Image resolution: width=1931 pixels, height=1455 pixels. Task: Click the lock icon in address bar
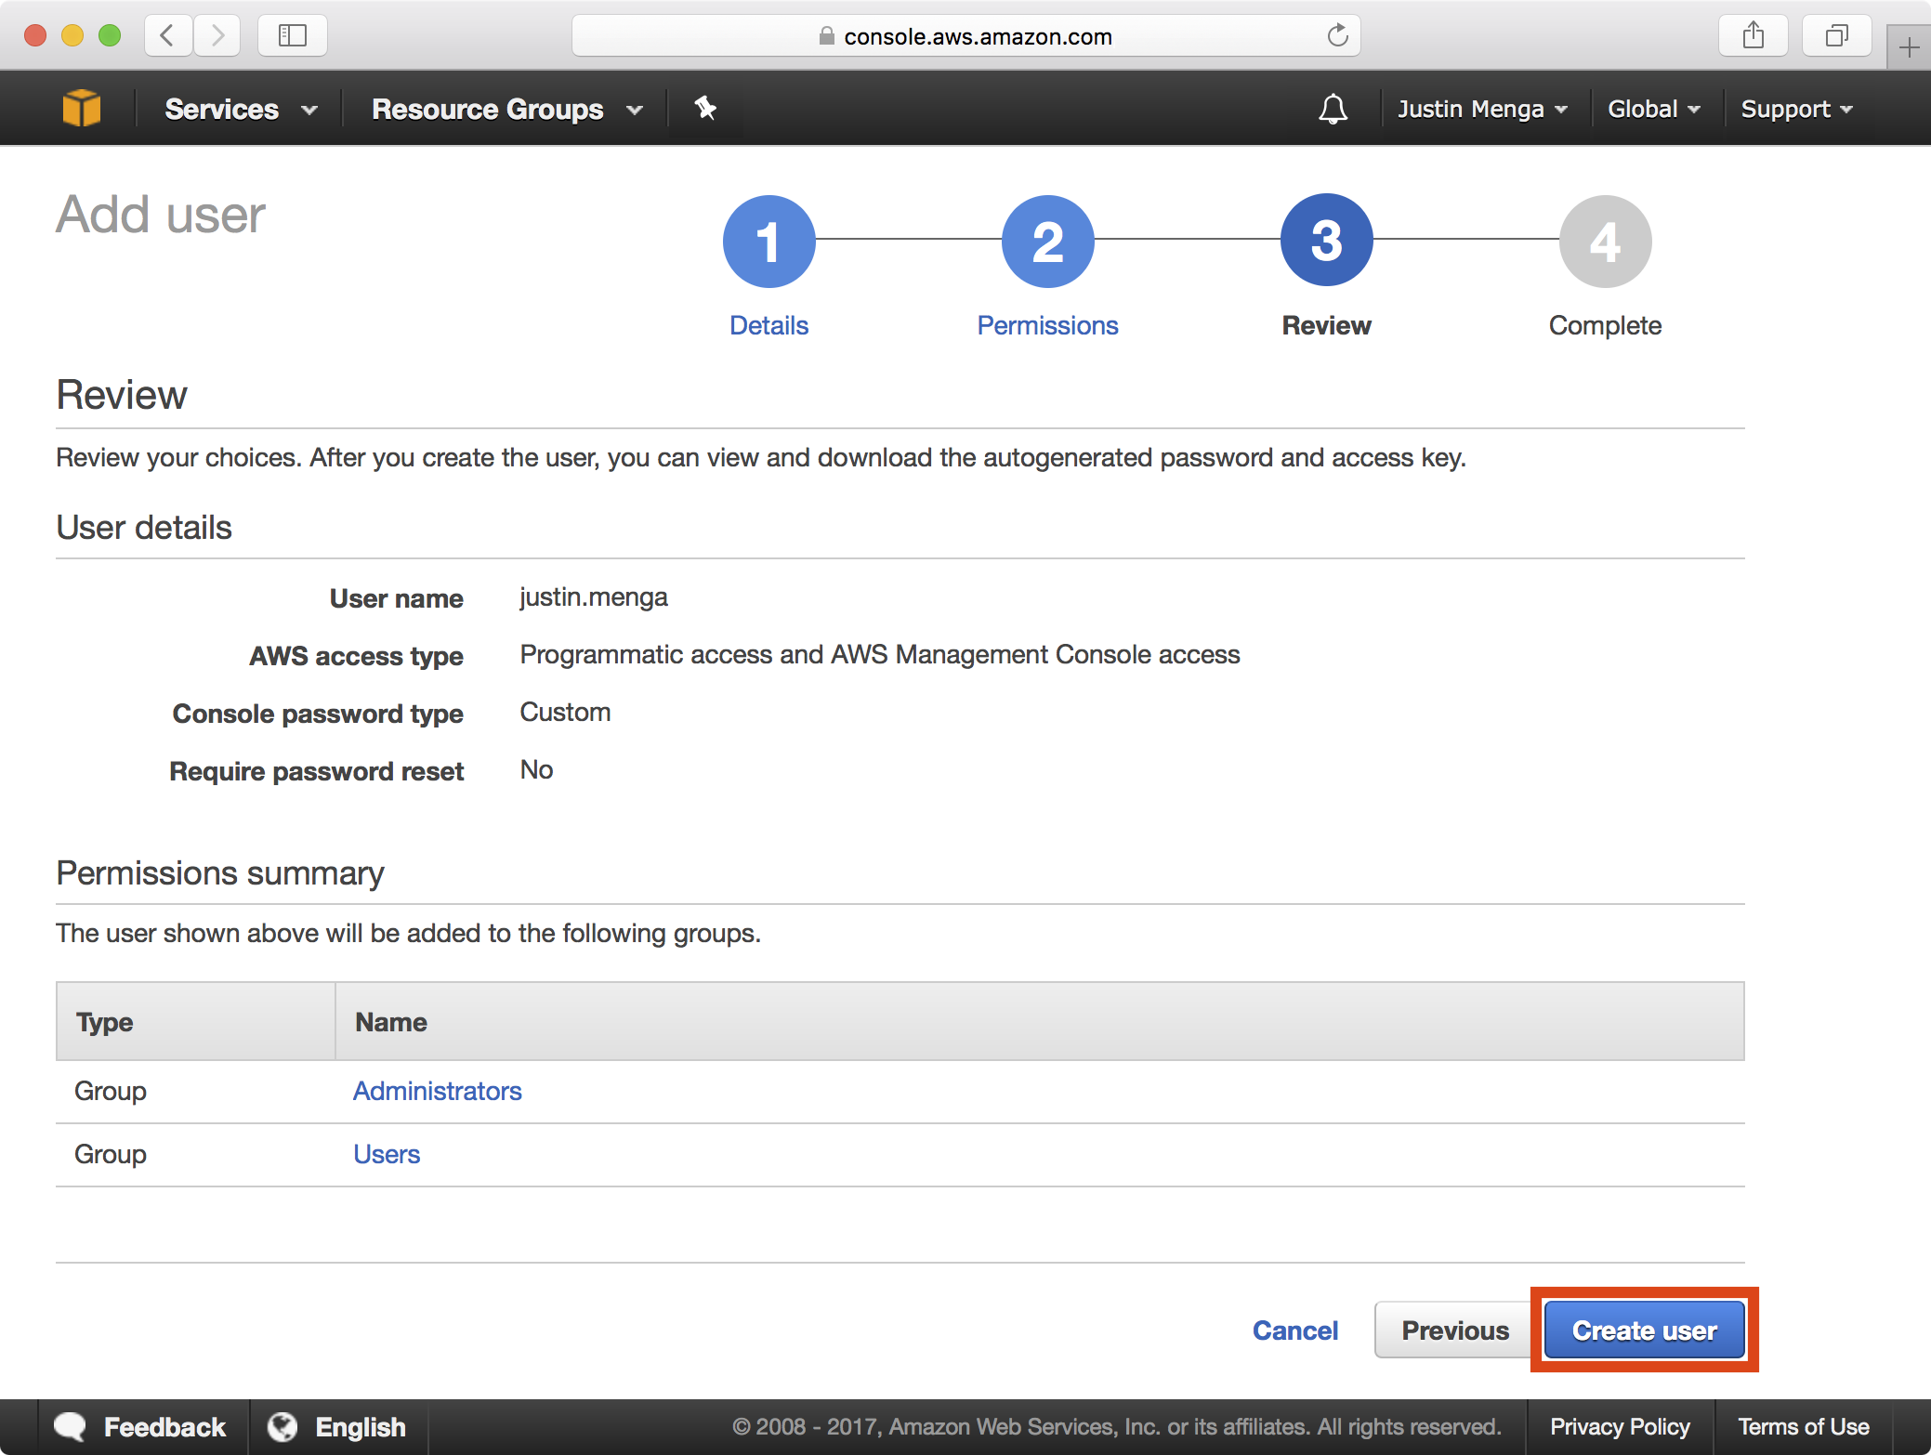pos(826,36)
